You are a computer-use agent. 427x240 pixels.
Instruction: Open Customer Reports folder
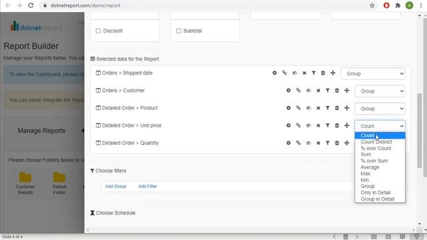(x=25, y=183)
